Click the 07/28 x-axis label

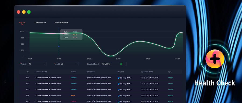[x=148, y=59]
